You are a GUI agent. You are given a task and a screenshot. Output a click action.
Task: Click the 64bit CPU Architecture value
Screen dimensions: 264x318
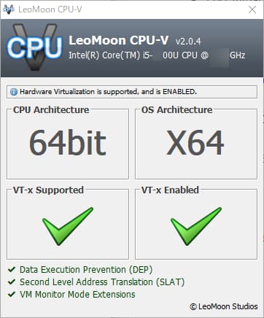click(x=68, y=142)
